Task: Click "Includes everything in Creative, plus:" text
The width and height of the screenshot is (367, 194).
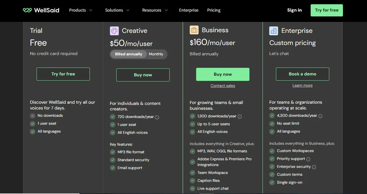Action: pyautogui.click(x=222, y=144)
